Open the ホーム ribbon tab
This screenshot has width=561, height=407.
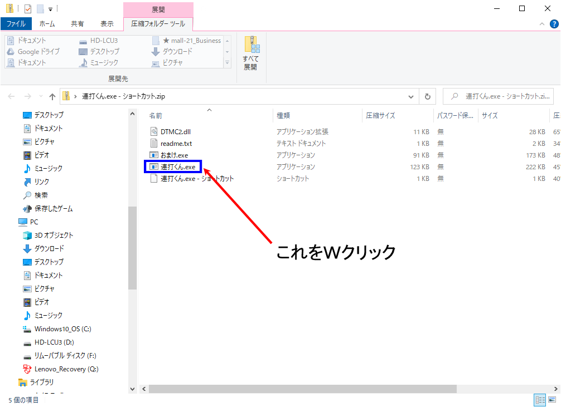(47, 24)
